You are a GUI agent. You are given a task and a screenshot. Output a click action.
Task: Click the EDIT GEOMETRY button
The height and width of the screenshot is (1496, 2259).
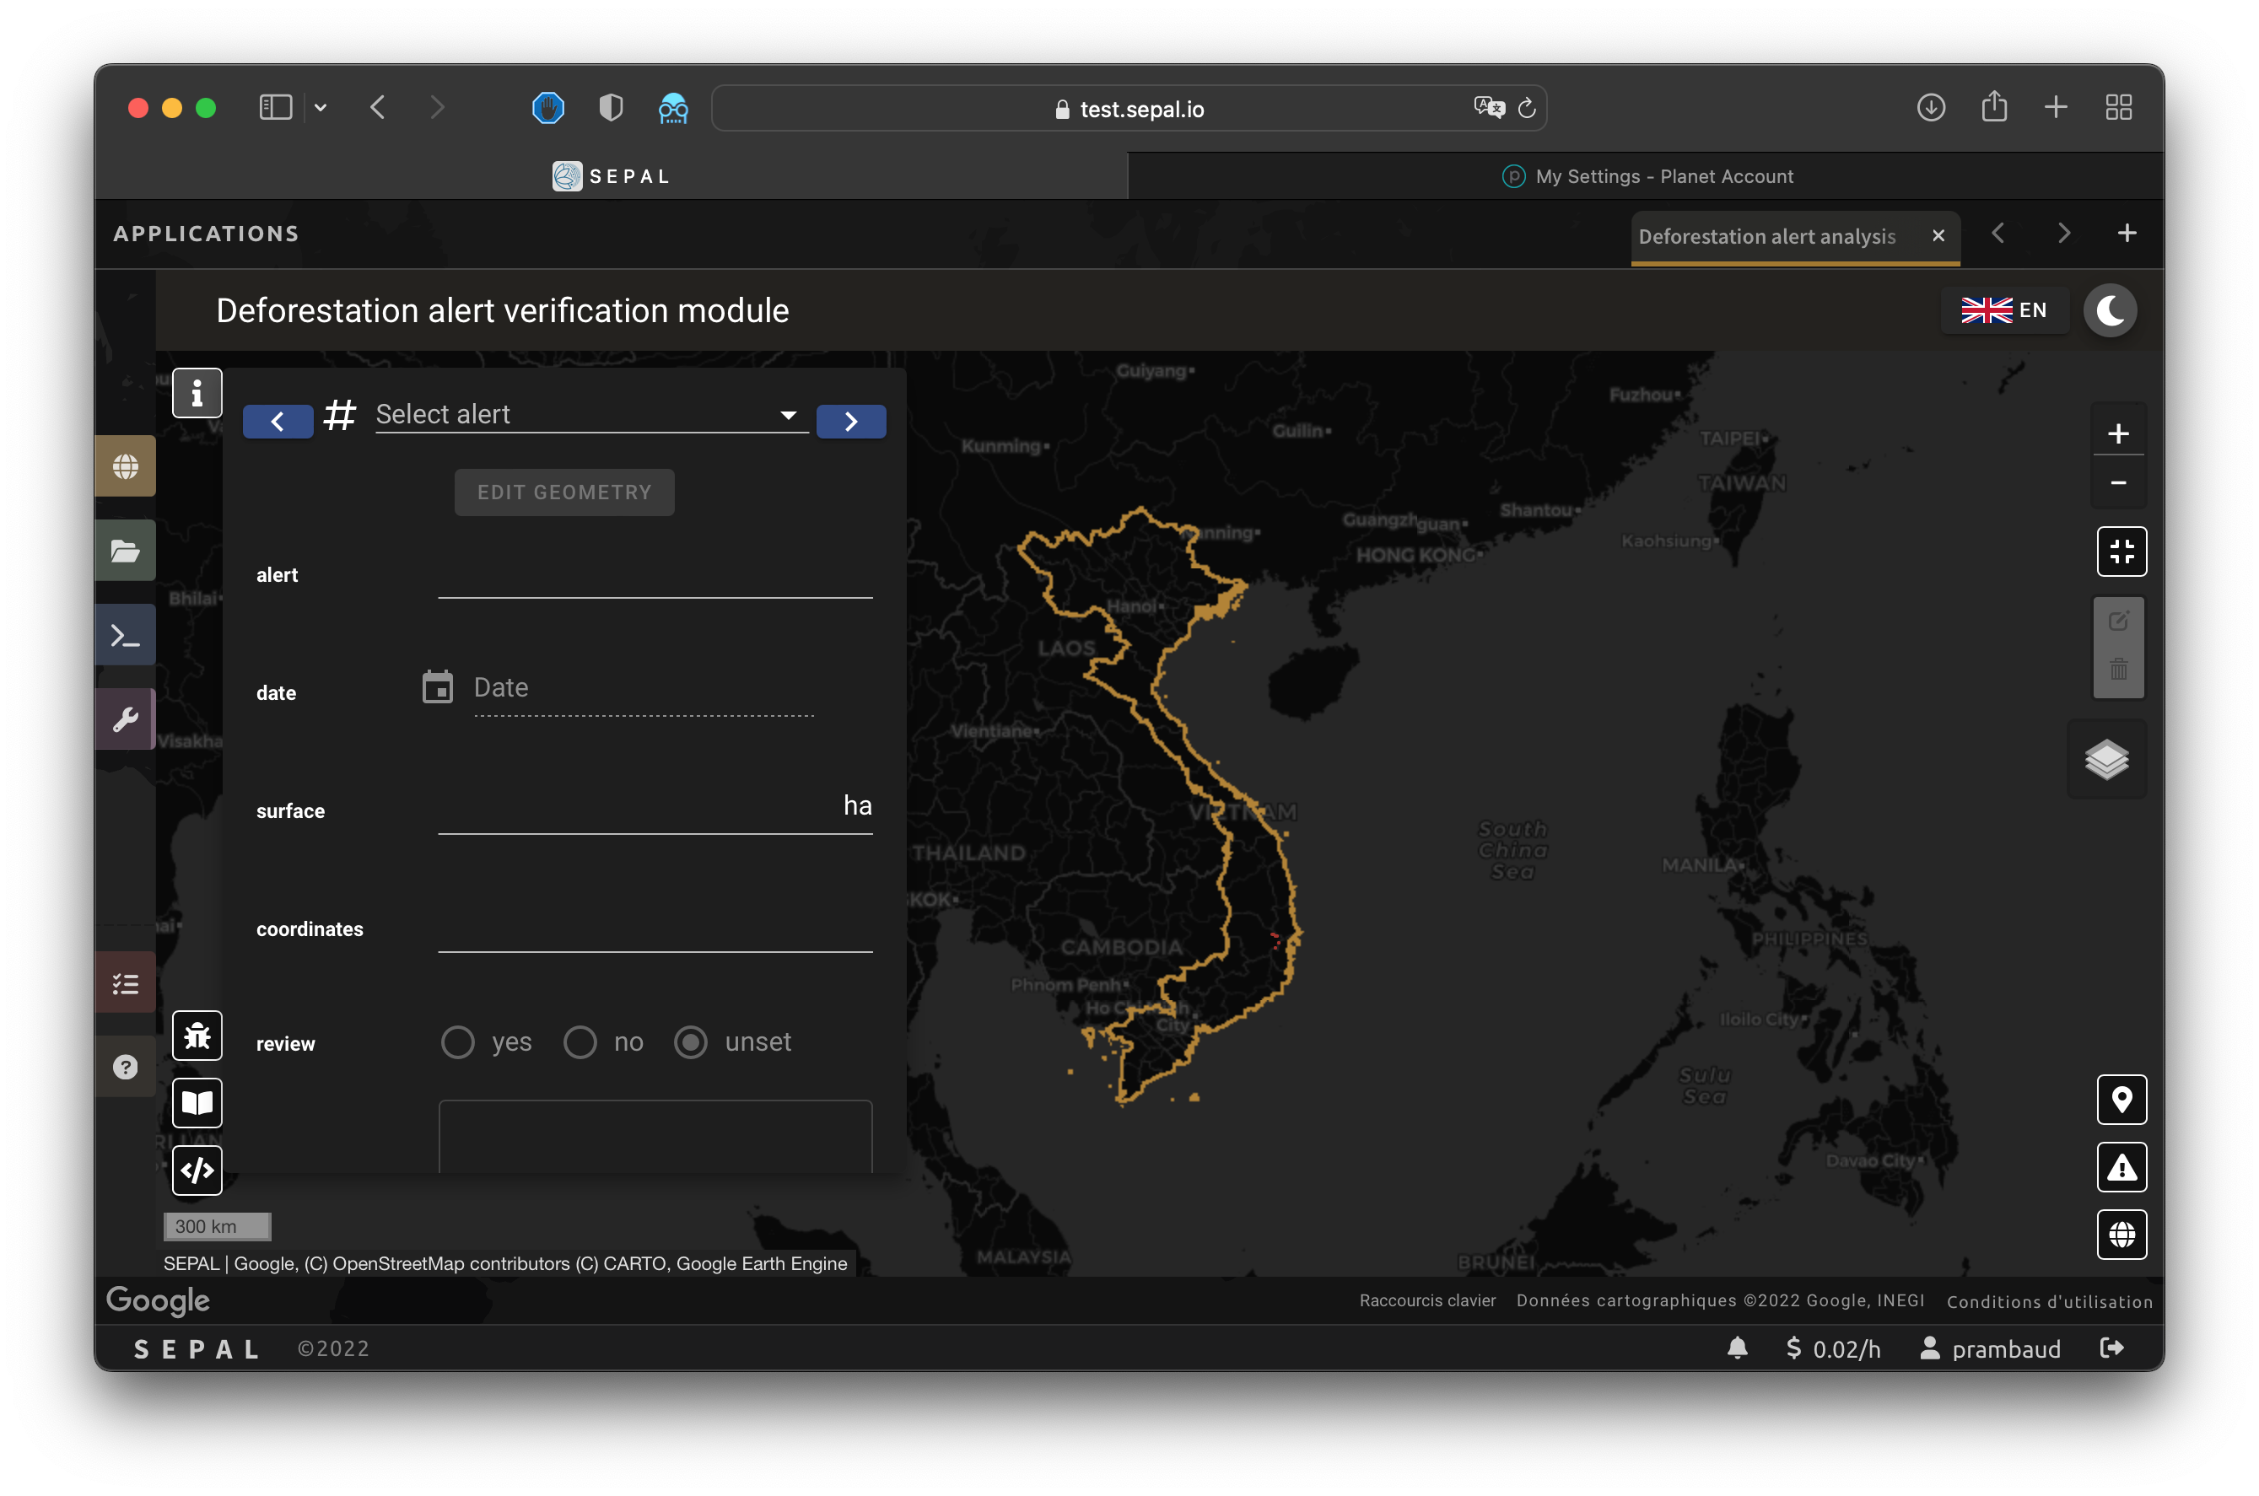[564, 492]
